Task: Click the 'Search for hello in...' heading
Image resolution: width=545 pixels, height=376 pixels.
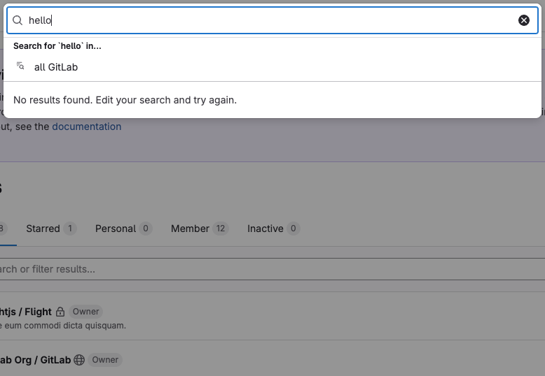Action: [x=57, y=46]
